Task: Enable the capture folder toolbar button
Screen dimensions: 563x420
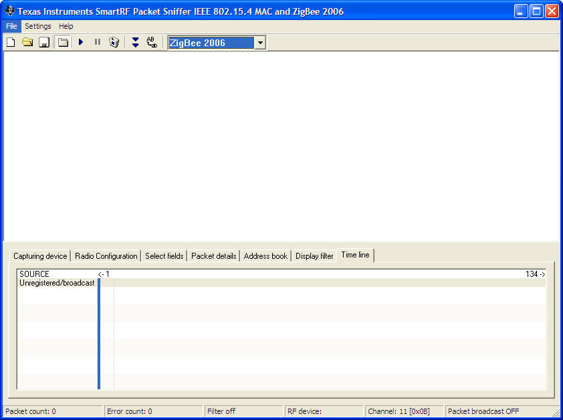Action: pos(62,41)
